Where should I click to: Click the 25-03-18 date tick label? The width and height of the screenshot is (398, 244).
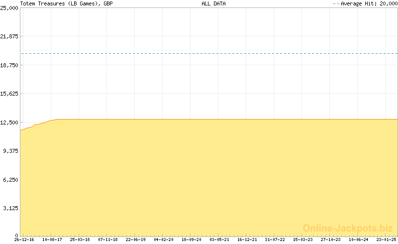coord(80,240)
